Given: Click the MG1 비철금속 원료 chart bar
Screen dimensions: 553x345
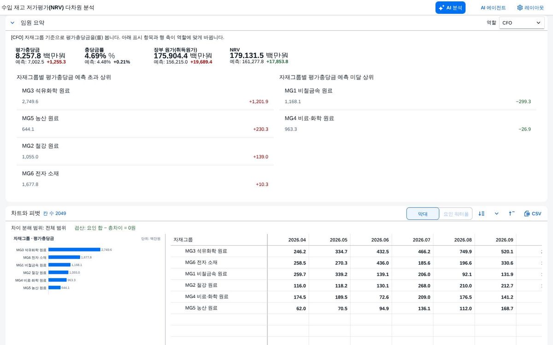Looking at the screenshot, I should [59, 265].
